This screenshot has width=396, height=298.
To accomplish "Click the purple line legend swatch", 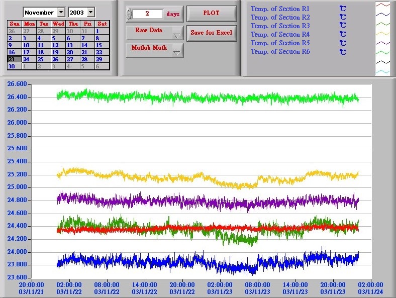I will coord(382,43).
